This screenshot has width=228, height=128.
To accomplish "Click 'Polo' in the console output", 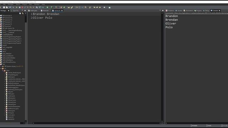I will click(x=169, y=27).
